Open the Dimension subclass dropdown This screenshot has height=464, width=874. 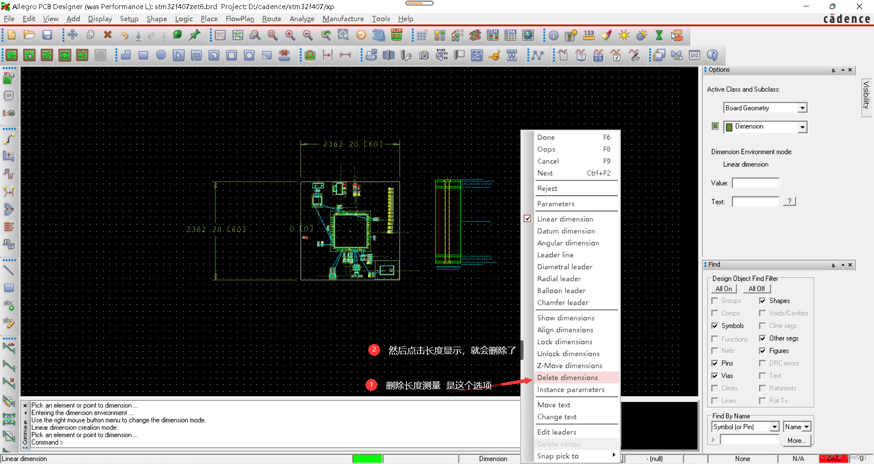point(802,127)
